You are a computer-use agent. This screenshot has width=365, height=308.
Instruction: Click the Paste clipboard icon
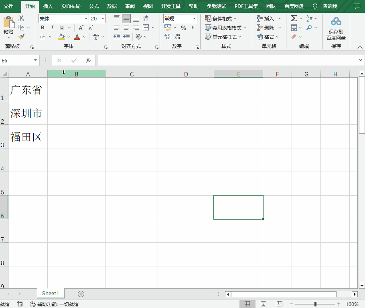[8, 22]
